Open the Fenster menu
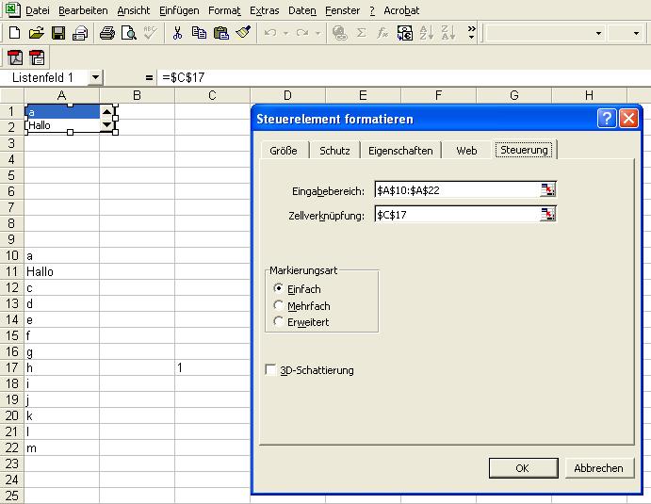 (x=342, y=10)
